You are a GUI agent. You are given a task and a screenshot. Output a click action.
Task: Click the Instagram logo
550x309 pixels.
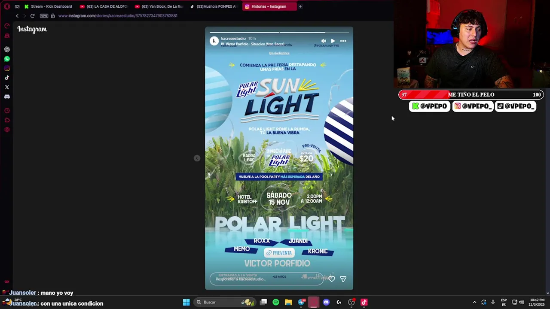click(32, 29)
